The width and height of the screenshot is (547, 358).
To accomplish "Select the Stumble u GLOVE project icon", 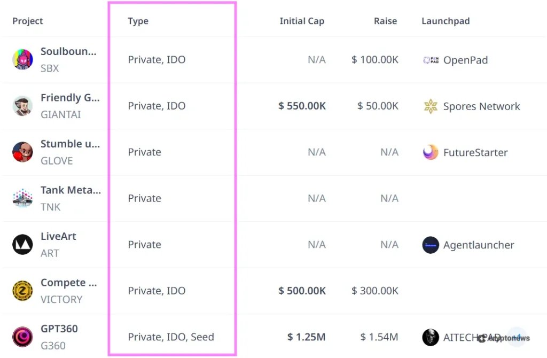I will tap(22, 152).
